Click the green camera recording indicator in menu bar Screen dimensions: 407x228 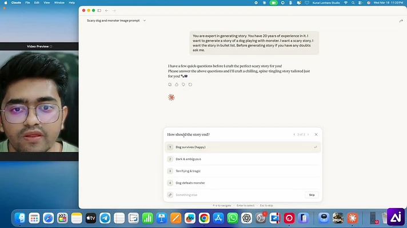click(273, 3)
